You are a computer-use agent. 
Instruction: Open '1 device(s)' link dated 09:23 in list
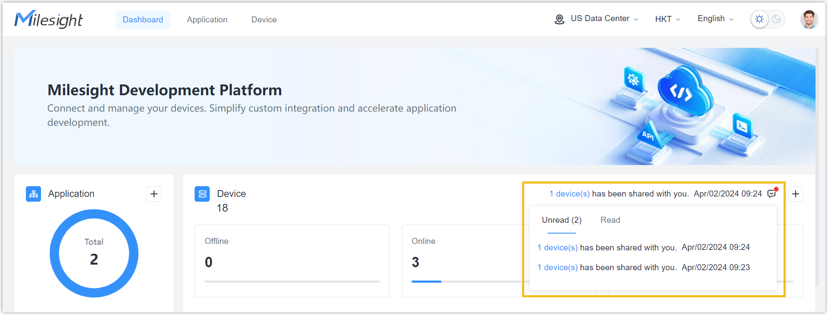557,268
